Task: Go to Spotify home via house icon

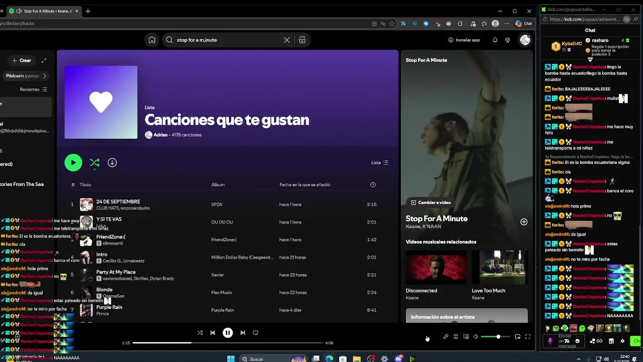Action: (152, 40)
